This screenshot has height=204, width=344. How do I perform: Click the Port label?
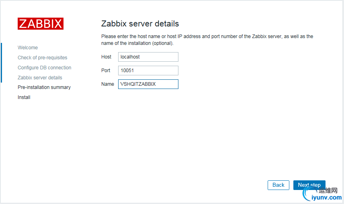click(106, 71)
